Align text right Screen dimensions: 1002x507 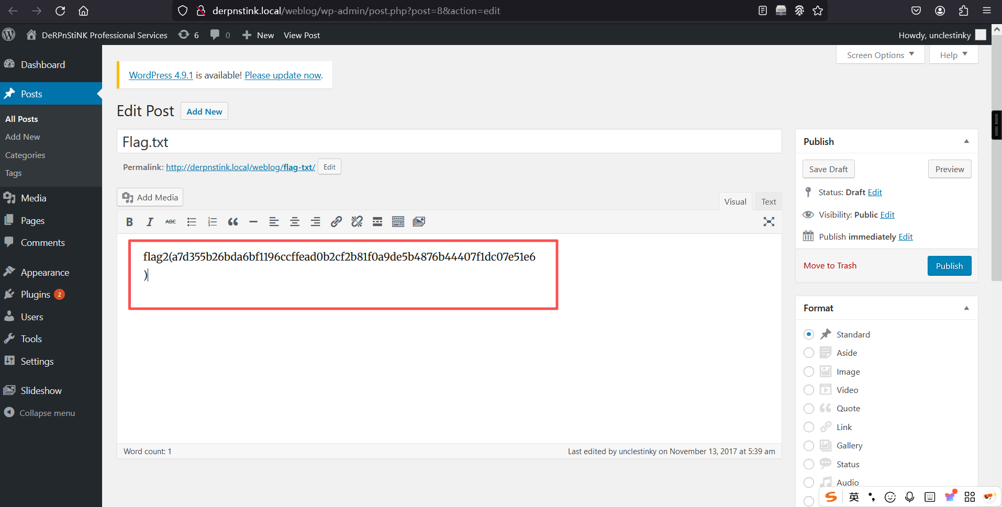(315, 222)
